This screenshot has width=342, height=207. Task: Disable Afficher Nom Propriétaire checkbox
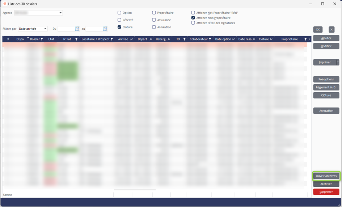[193, 18]
